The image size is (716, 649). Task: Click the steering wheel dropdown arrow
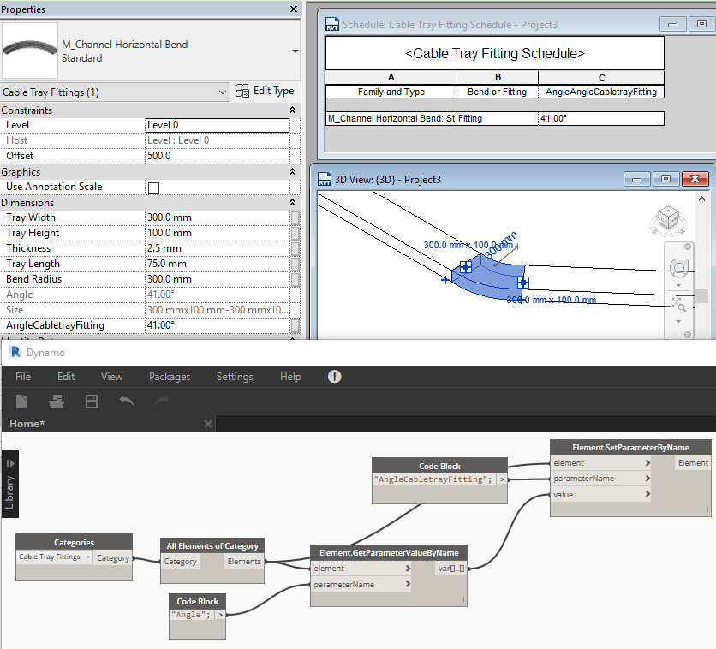point(678,286)
